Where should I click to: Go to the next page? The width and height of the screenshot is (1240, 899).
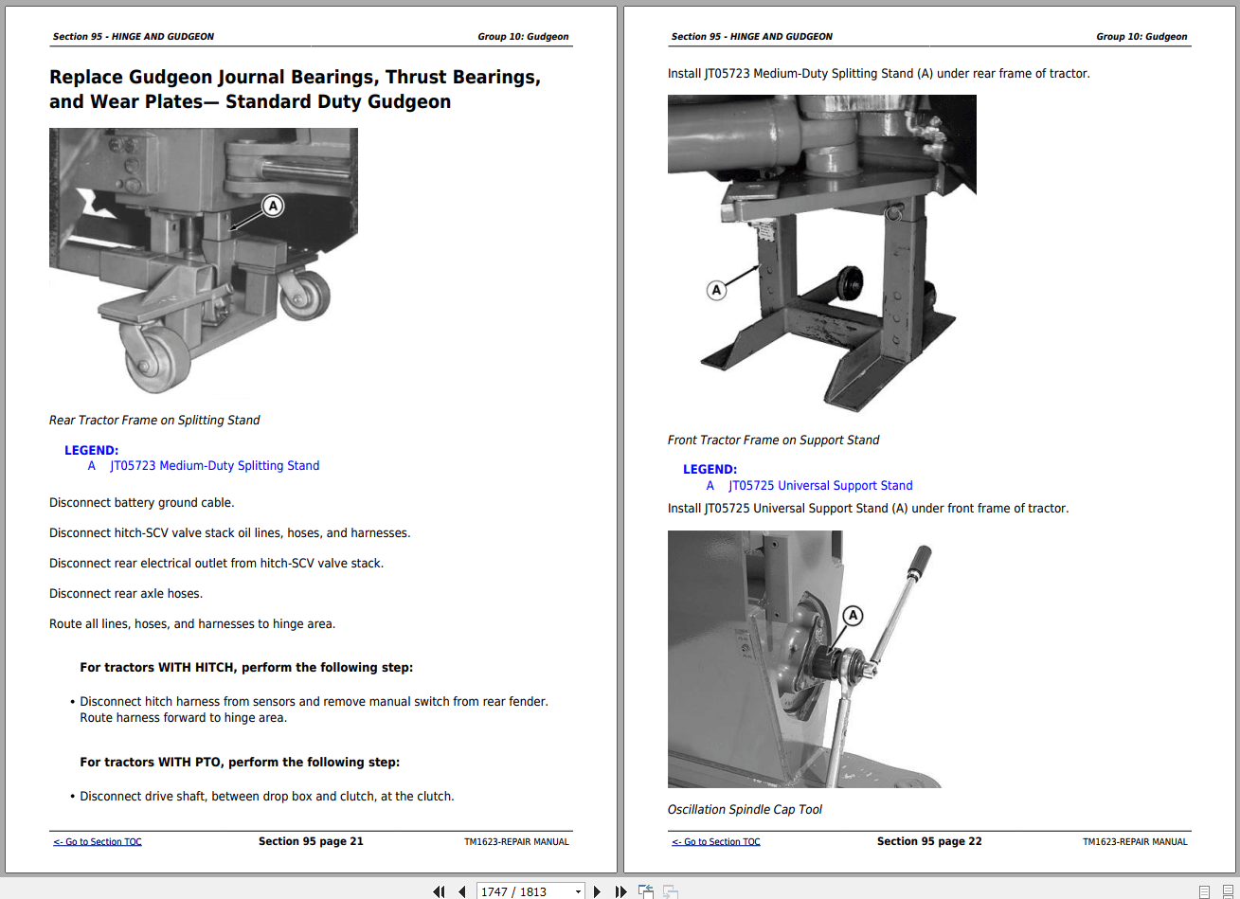point(597,891)
